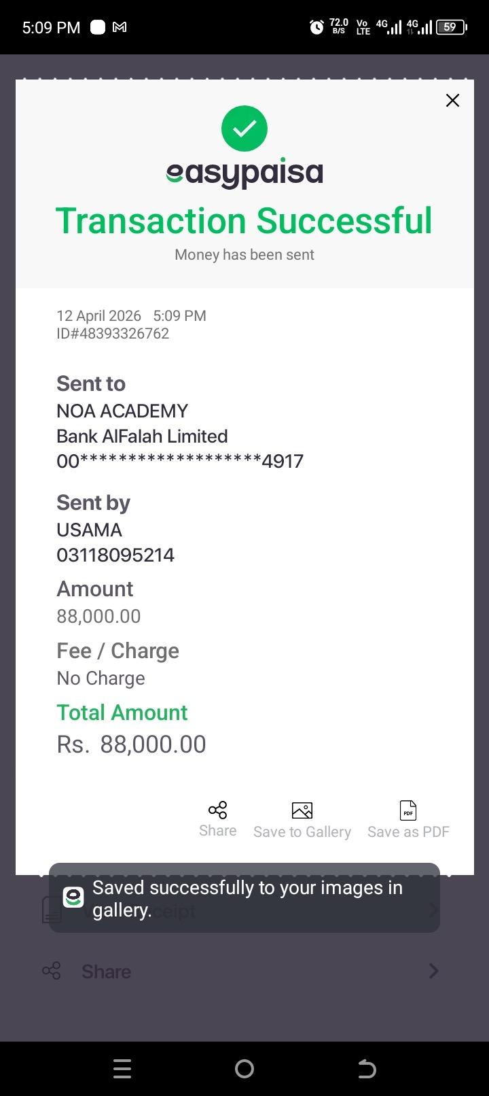Tap the sender phone number 03118095214

(115, 555)
